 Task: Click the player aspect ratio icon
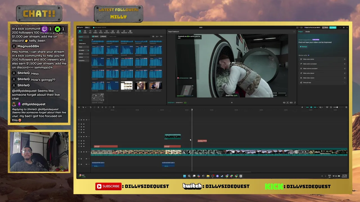pyautogui.click(x=291, y=102)
